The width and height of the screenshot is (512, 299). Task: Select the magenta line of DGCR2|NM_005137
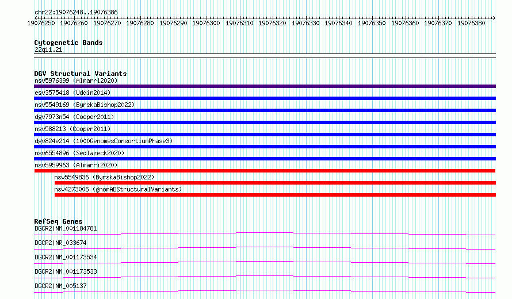point(265,291)
